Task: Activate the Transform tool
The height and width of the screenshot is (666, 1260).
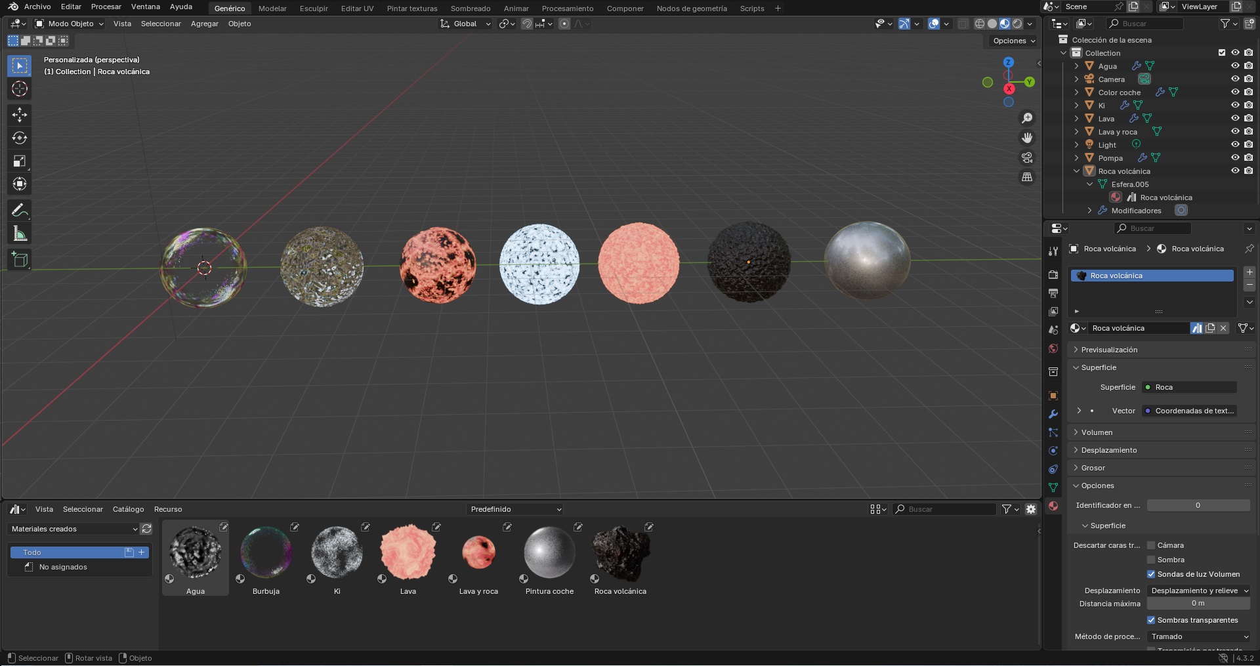Action: pyautogui.click(x=19, y=184)
